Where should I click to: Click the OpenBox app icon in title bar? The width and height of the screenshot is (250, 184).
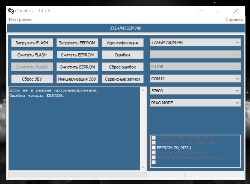(x=11, y=11)
